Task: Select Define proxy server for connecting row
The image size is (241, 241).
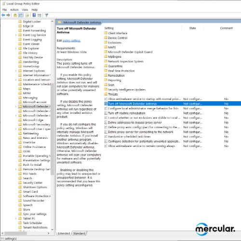Action: pyautogui.click(x=173, y=132)
